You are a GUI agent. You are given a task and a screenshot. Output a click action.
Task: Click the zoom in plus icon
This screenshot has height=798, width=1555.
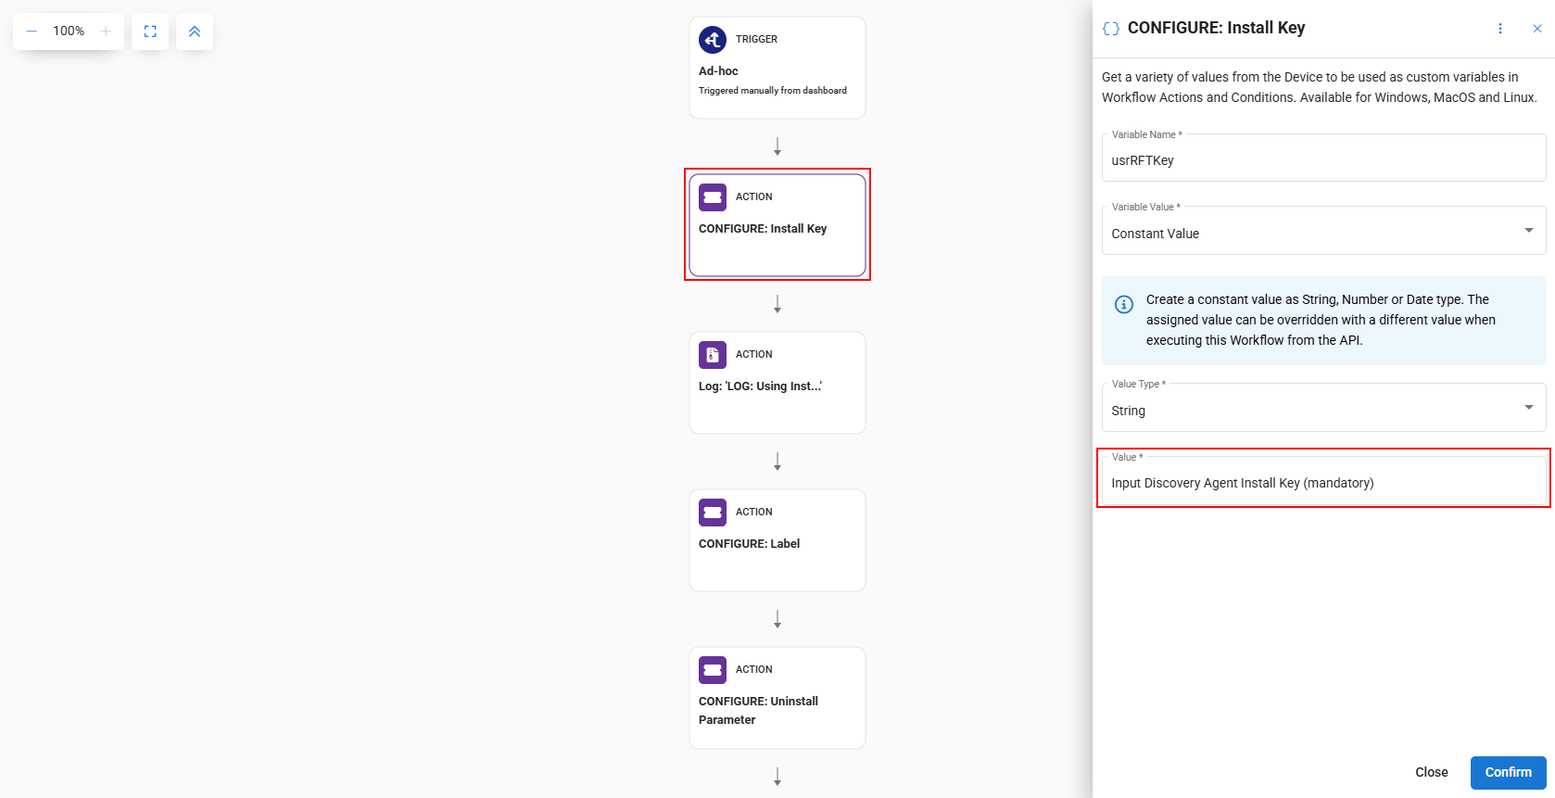[x=106, y=32]
